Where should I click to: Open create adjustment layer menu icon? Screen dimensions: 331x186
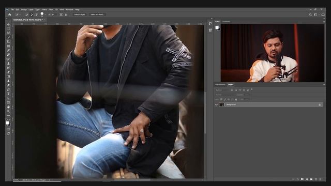(307, 179)
